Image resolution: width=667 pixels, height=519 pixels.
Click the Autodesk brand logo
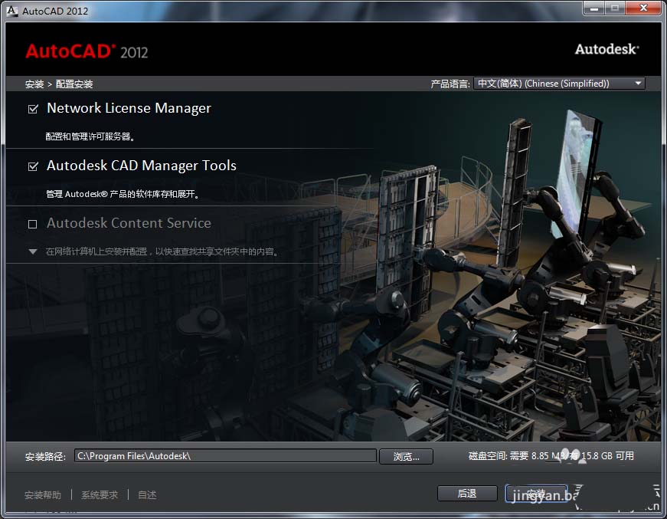click(607, 49)
